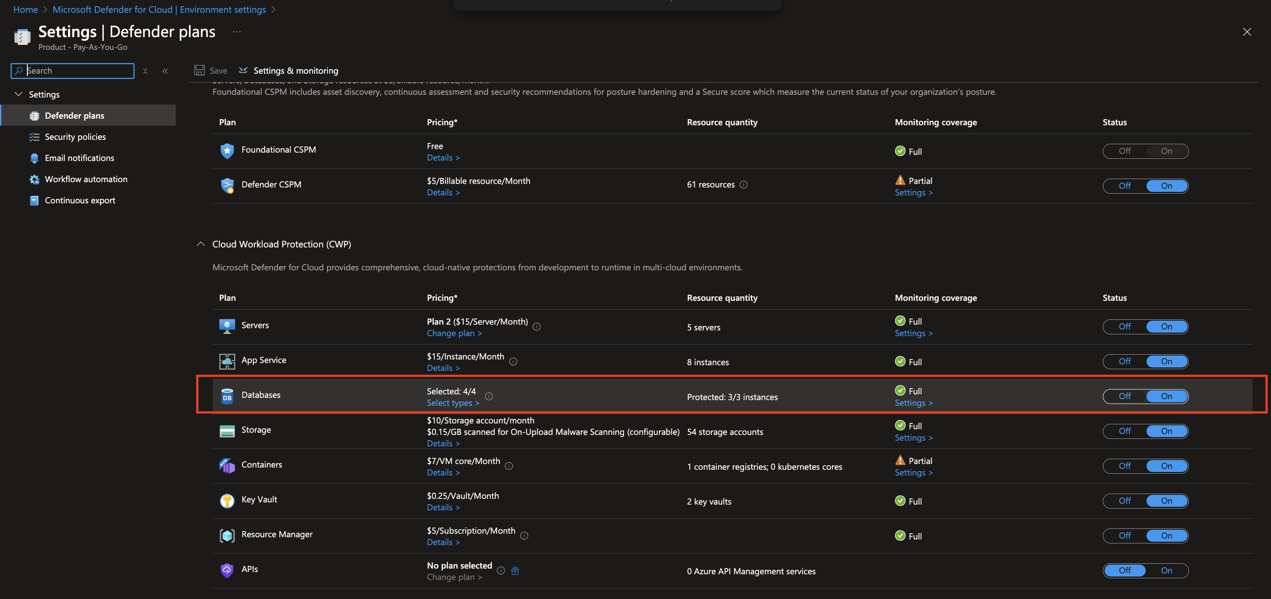Clear the search box with the X icon
This screenshot has height=599, width=1271.
click(145, 71)
